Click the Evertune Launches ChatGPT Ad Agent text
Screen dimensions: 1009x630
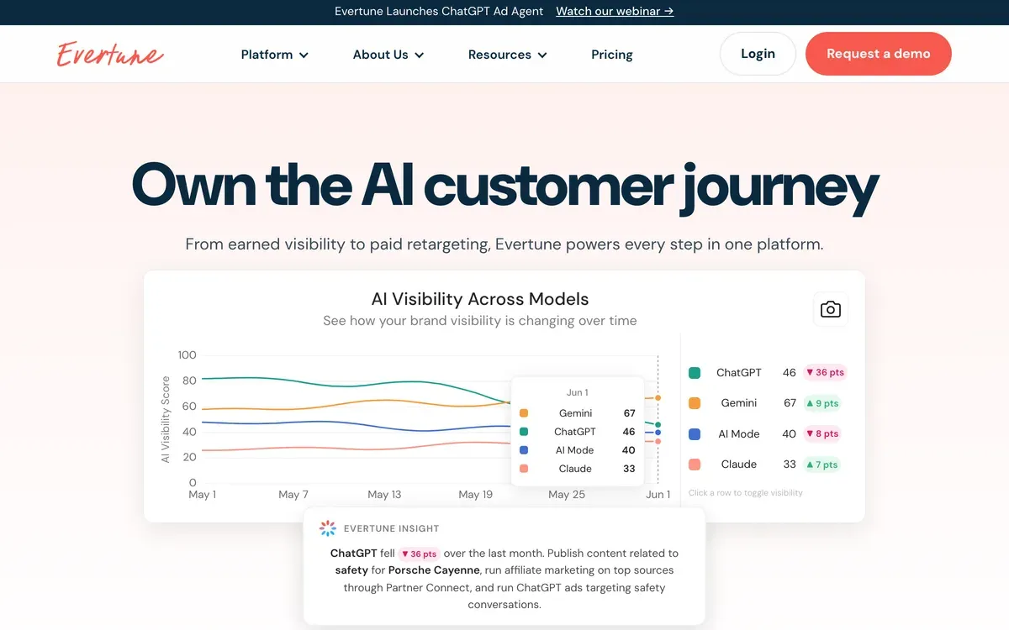tap(439, 12)
